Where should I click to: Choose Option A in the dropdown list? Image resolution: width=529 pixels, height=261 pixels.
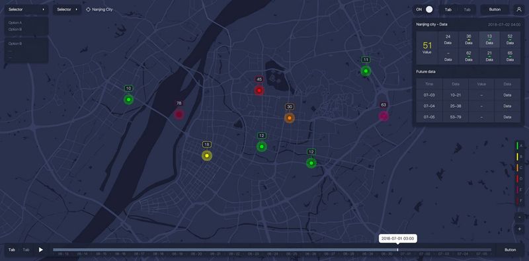pyautogui.click(x=15, y=22)
